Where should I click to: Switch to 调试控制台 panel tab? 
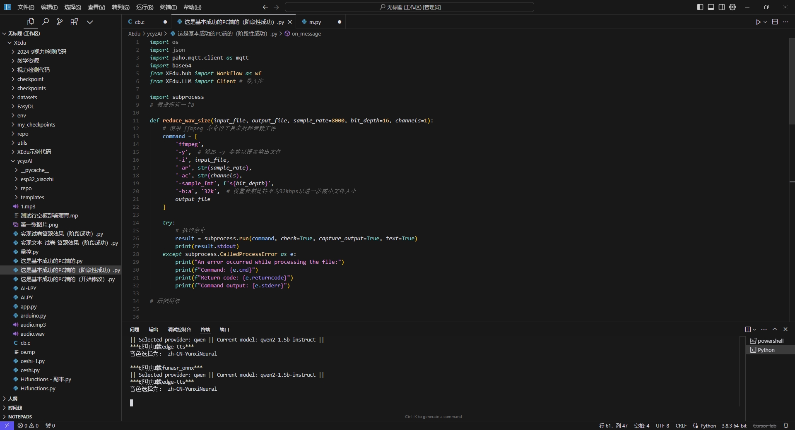(x=179, y=330)
